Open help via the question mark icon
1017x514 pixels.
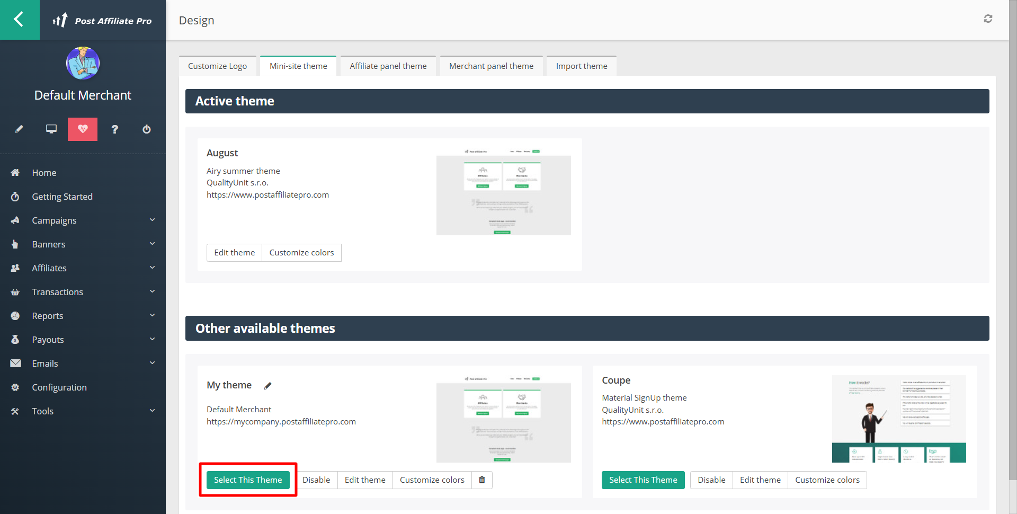click(x=114, y=129)
